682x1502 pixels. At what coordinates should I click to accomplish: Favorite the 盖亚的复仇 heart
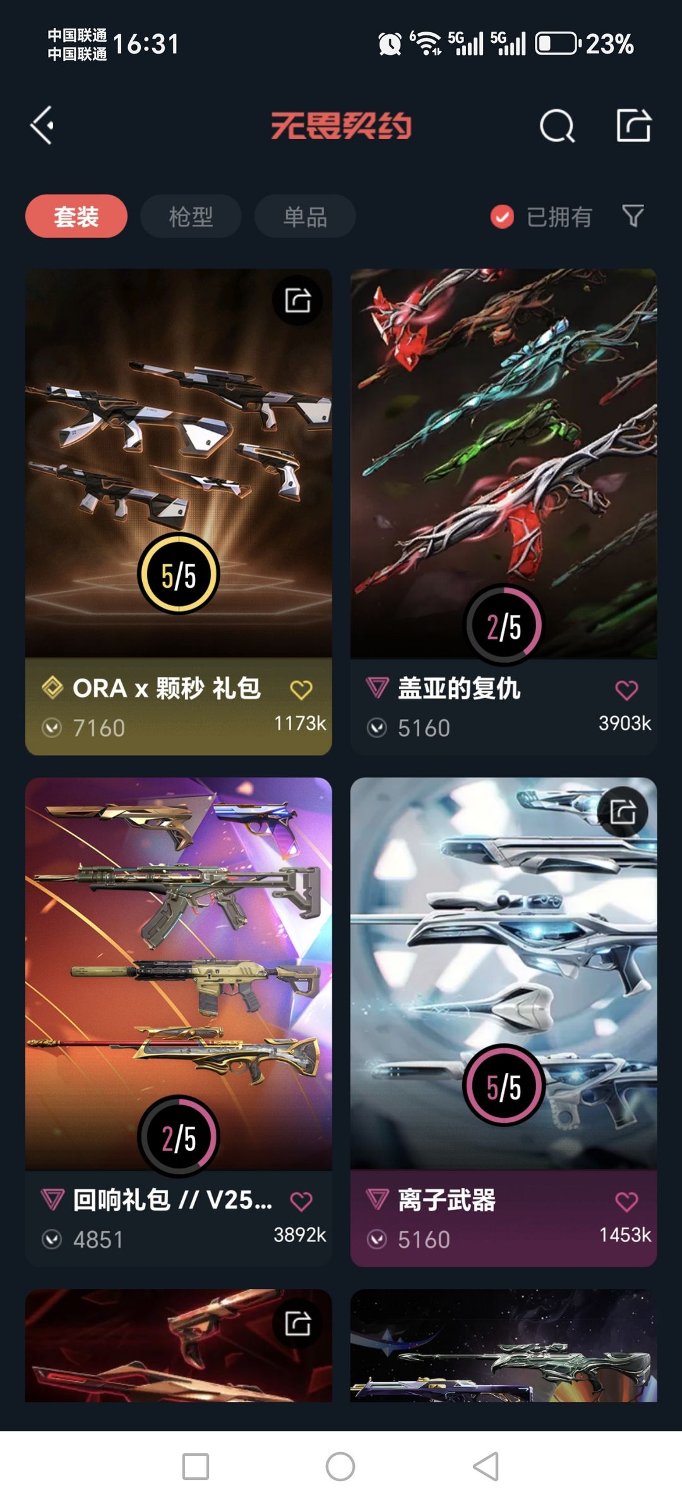point(626,690)
